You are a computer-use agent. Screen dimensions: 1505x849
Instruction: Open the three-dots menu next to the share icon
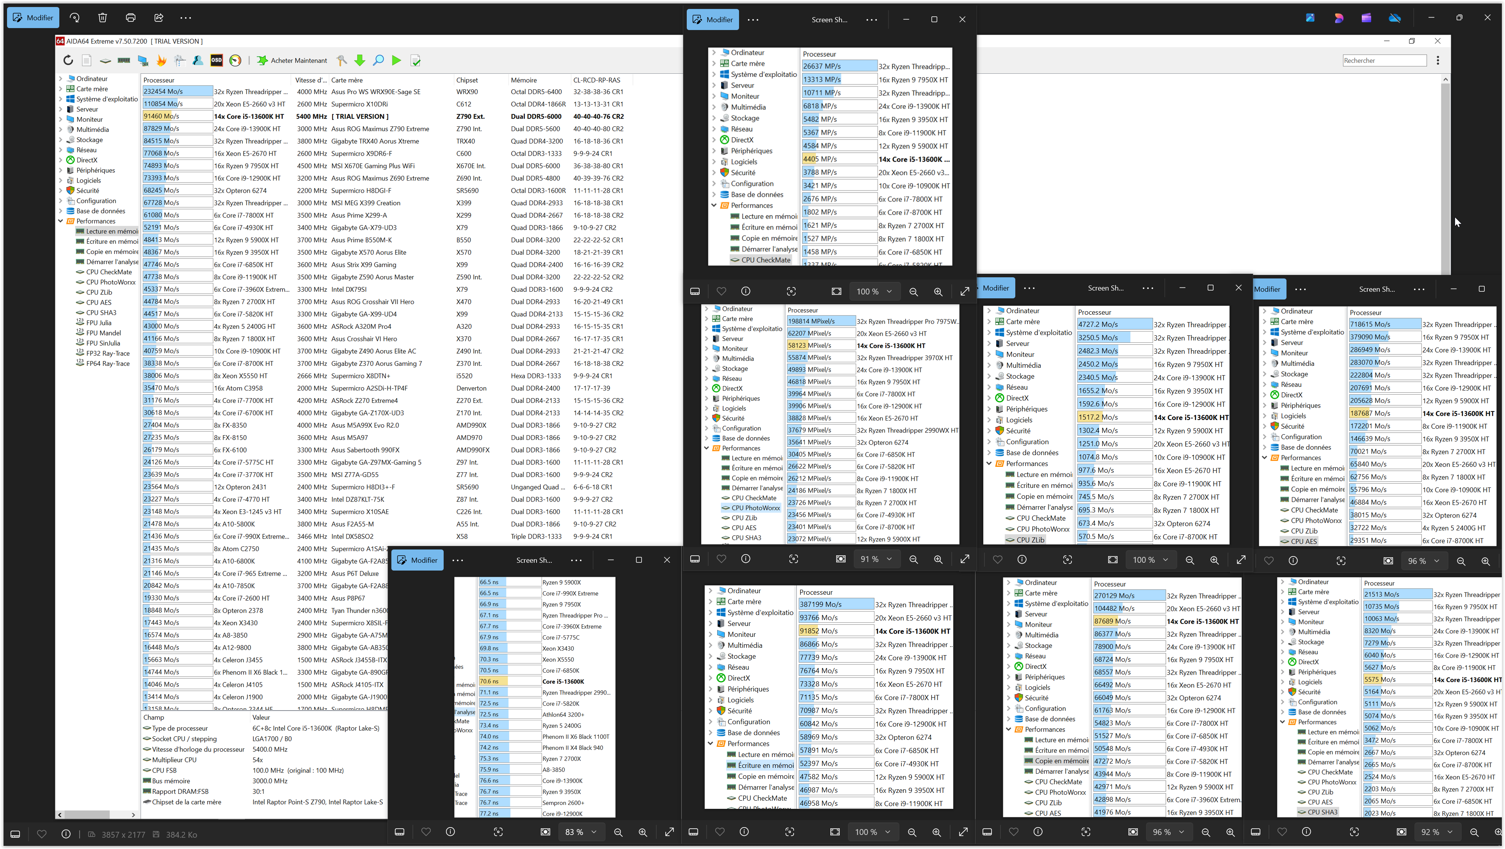tap(186, 18)
